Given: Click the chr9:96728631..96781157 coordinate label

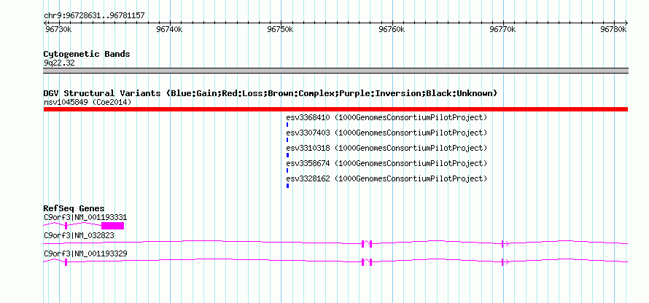Looking at the screenshot, I should coord(94,16).
